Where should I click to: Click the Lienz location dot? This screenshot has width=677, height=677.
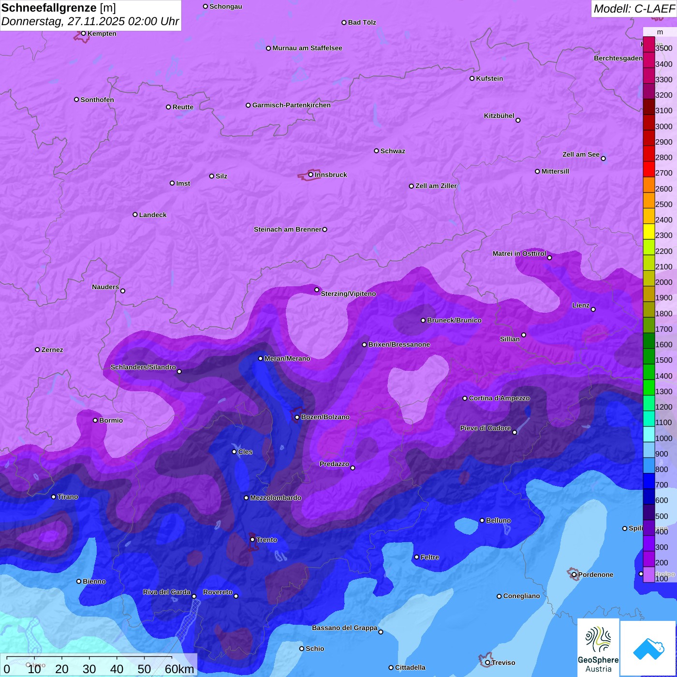click(593, 309)
